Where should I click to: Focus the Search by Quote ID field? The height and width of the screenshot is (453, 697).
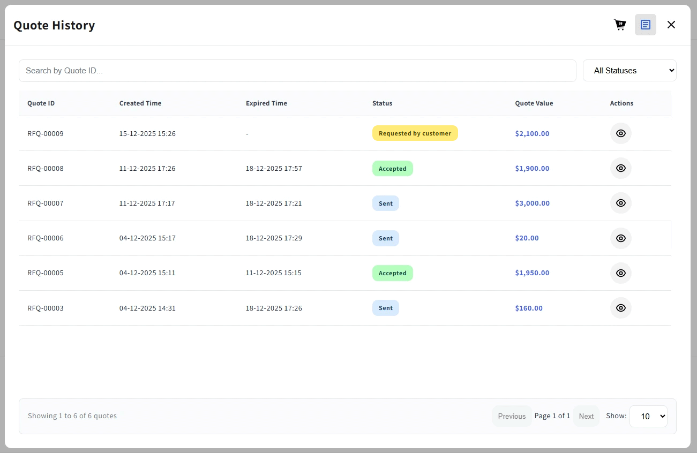(297, 70)
